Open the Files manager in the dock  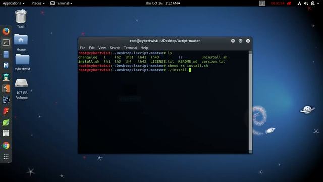[6, 54]
